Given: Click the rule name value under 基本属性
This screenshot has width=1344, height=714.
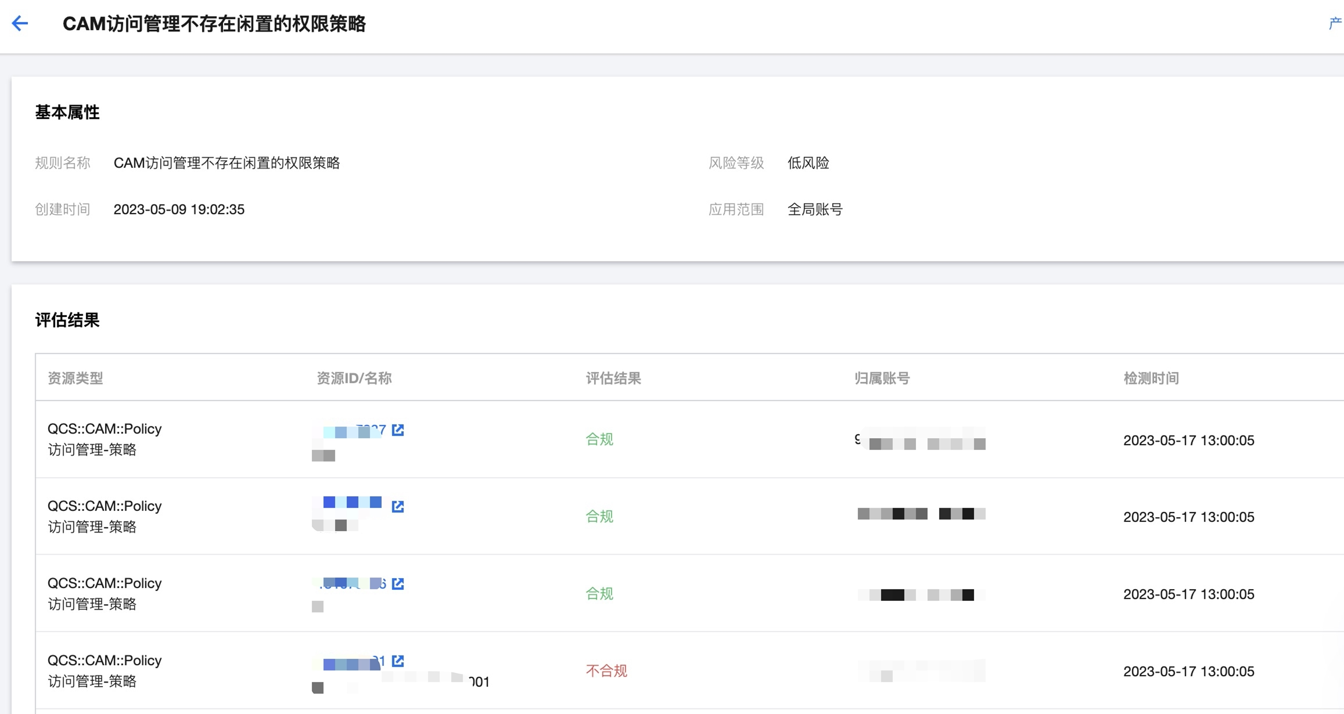Looking at the screenshot, I should pos(227,163).
